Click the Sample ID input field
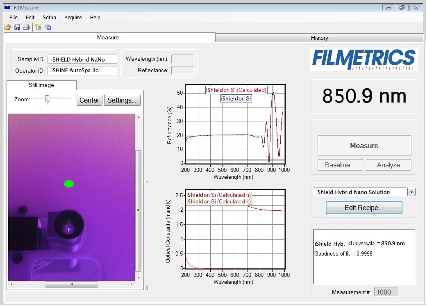This screenshot has height=306, width=427. tap(82, 59)
